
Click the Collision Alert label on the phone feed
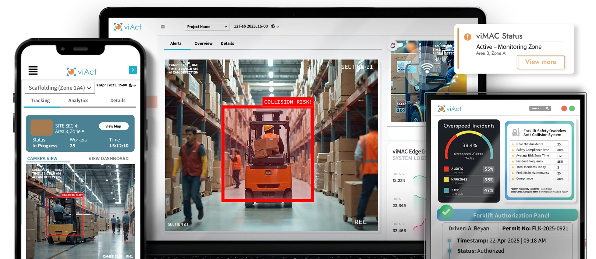[x=72, y=195]
